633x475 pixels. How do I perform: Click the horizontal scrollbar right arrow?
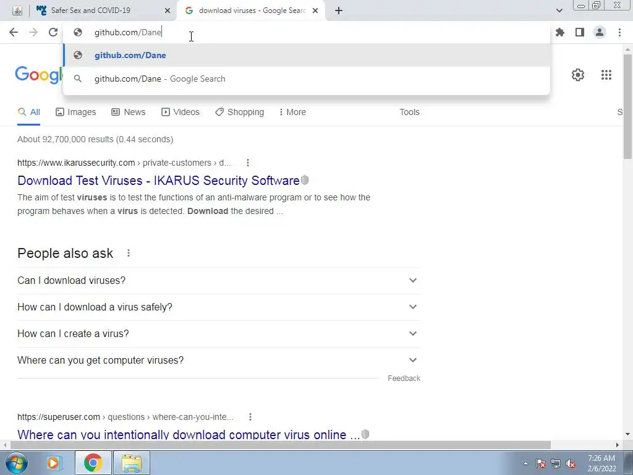(618, 445)
